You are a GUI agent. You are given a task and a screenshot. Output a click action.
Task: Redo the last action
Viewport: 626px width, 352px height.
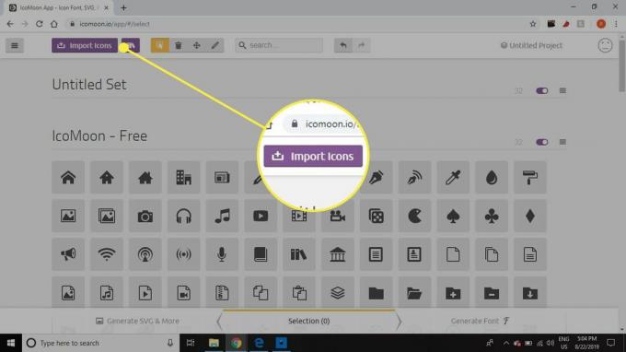(361, 45)
